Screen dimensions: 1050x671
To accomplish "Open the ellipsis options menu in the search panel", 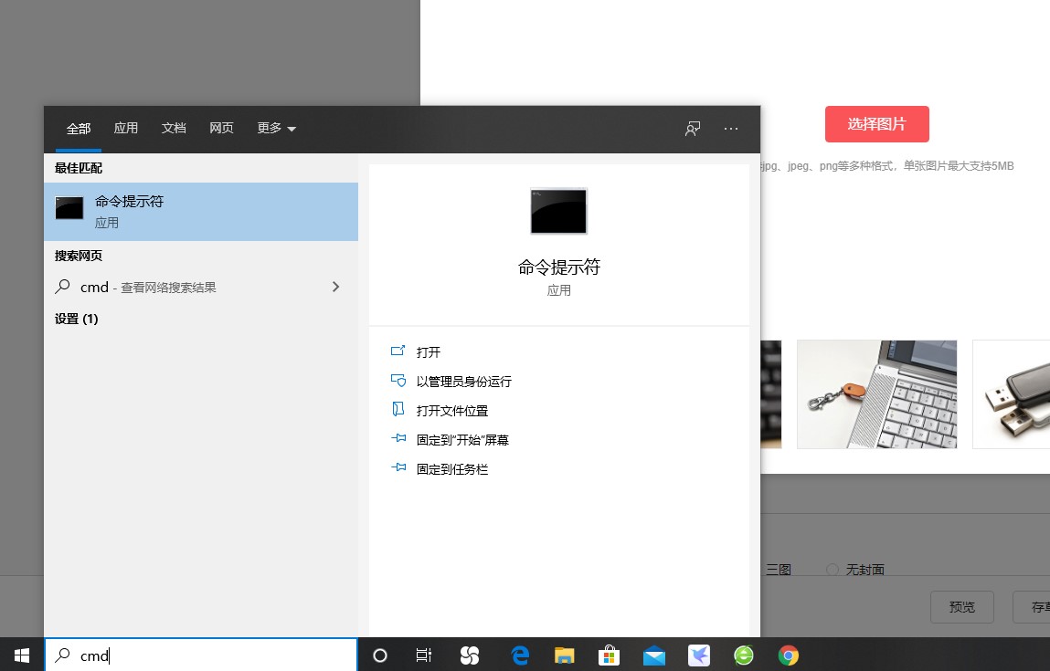I will (731, 129).
